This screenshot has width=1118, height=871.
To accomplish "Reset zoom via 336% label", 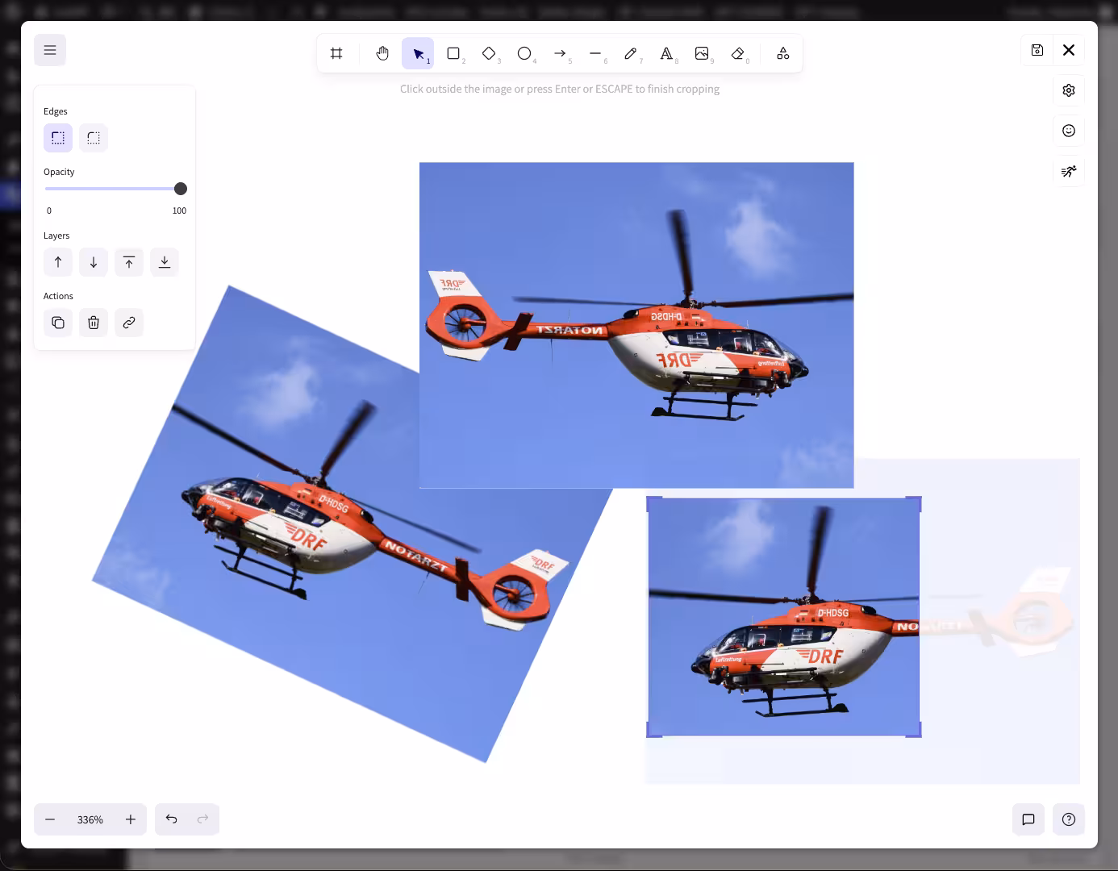I will click(90, 819).
